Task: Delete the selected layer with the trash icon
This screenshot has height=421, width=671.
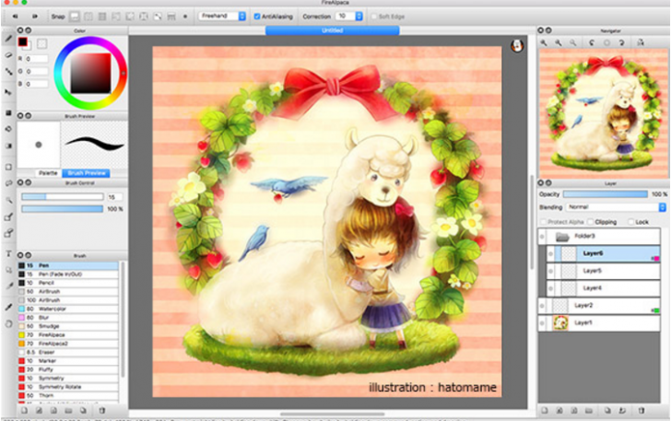Action: (x=642, y=410)
